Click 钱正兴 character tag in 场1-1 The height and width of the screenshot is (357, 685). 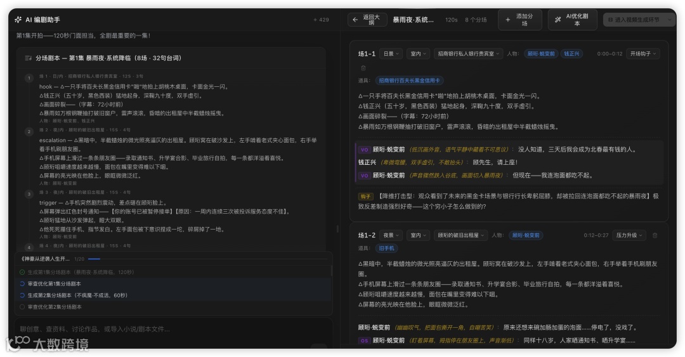(x=571, y=54)
